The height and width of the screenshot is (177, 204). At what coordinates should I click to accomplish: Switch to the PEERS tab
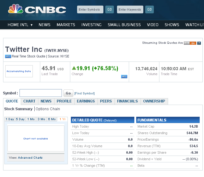[106, 101]
